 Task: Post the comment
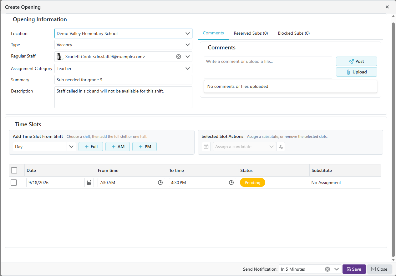(357, 61)
